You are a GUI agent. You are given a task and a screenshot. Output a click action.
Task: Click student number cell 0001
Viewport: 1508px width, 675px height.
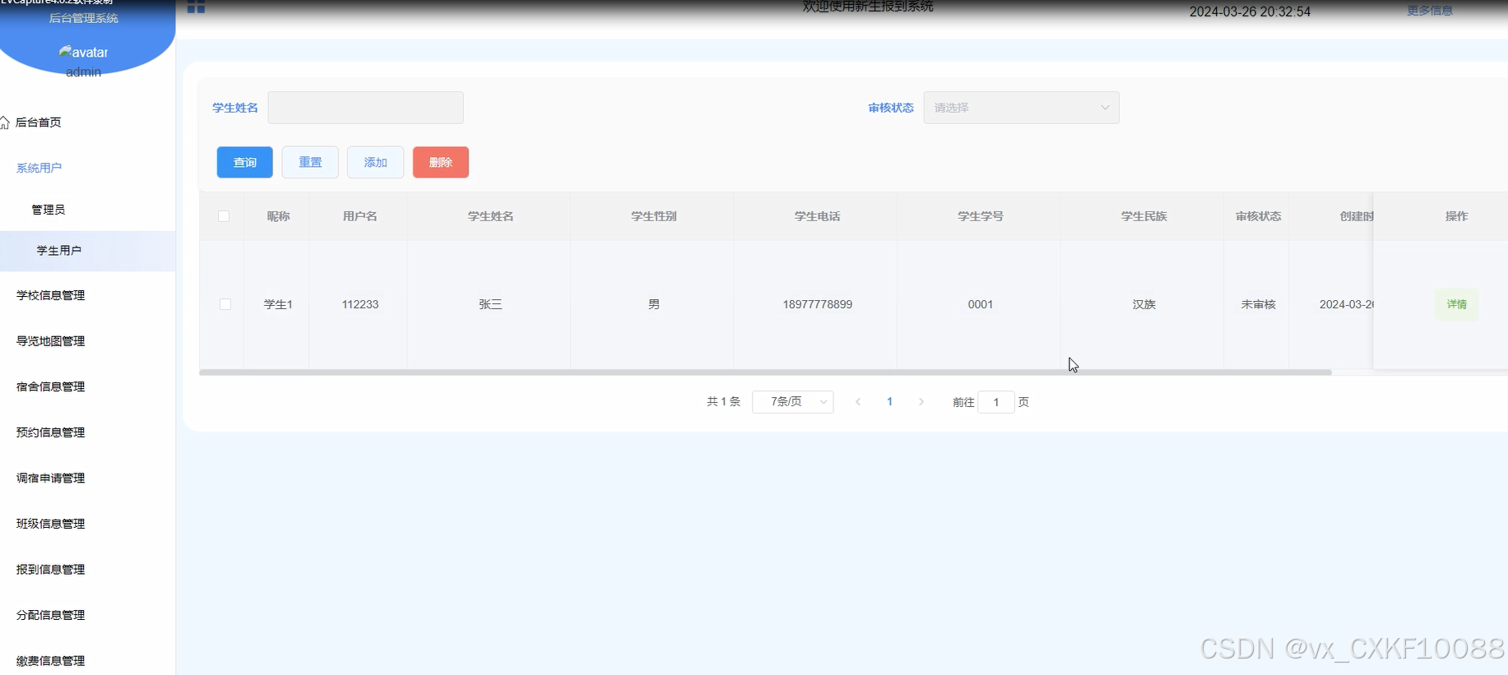point(981,304)
